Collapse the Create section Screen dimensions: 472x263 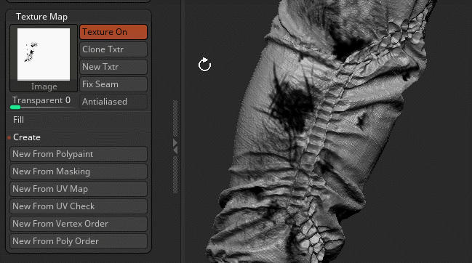(x=26, y=137)
